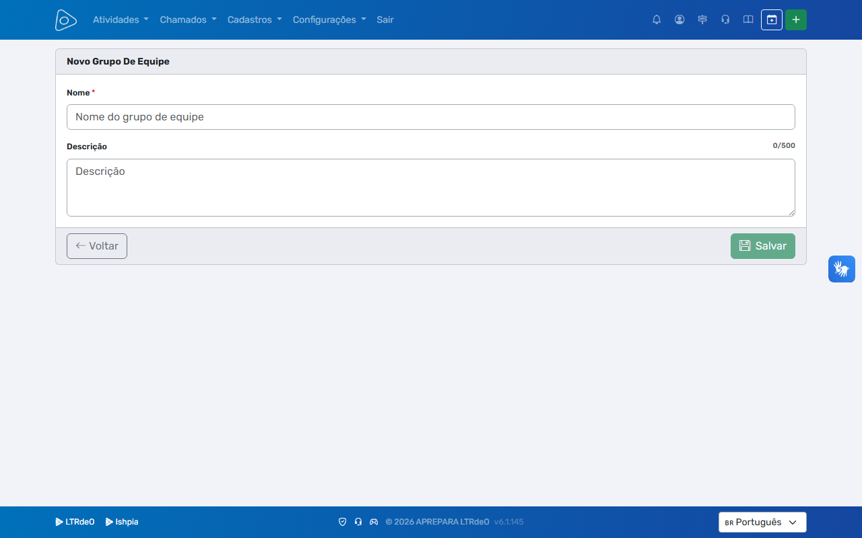Click the calendar plus icon button

click(772, 20)
